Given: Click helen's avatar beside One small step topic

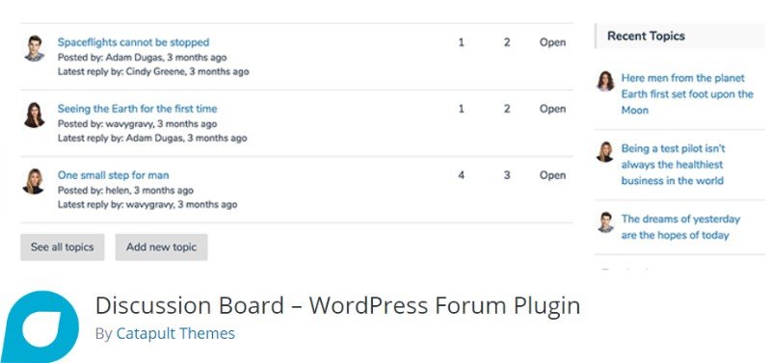Looking at the screenshot, I should tap(35, 181).
